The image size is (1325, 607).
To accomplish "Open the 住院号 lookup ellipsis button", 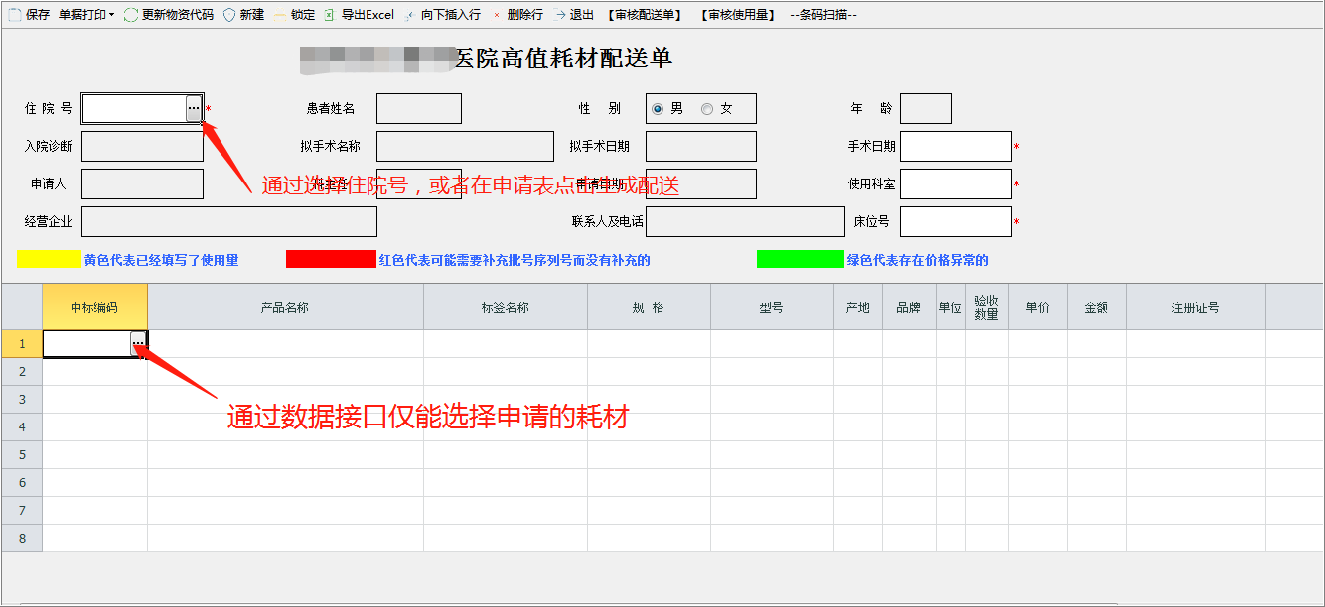I will click(x=194, y=108).
